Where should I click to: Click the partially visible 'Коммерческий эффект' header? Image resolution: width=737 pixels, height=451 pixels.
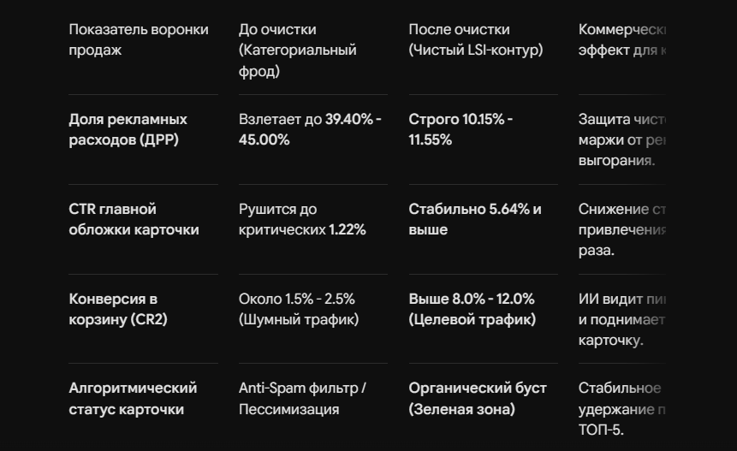pos(621,39)
